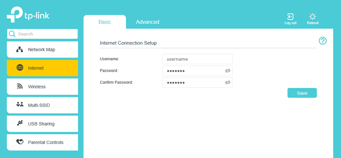Click the Password: label
The width and height of the screenshot is (341, 158).
pos(109,71)
